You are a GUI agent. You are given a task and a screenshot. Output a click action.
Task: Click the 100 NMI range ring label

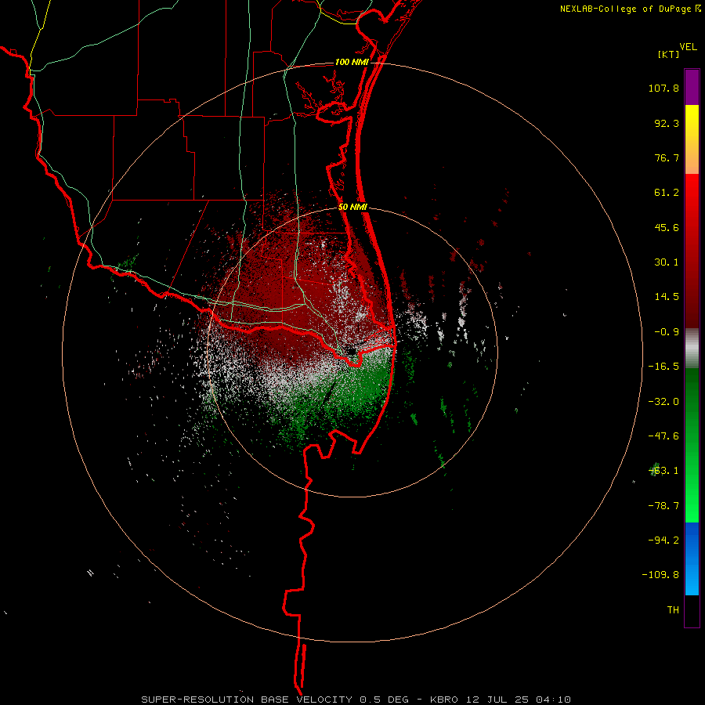click(x=352, y=62)
